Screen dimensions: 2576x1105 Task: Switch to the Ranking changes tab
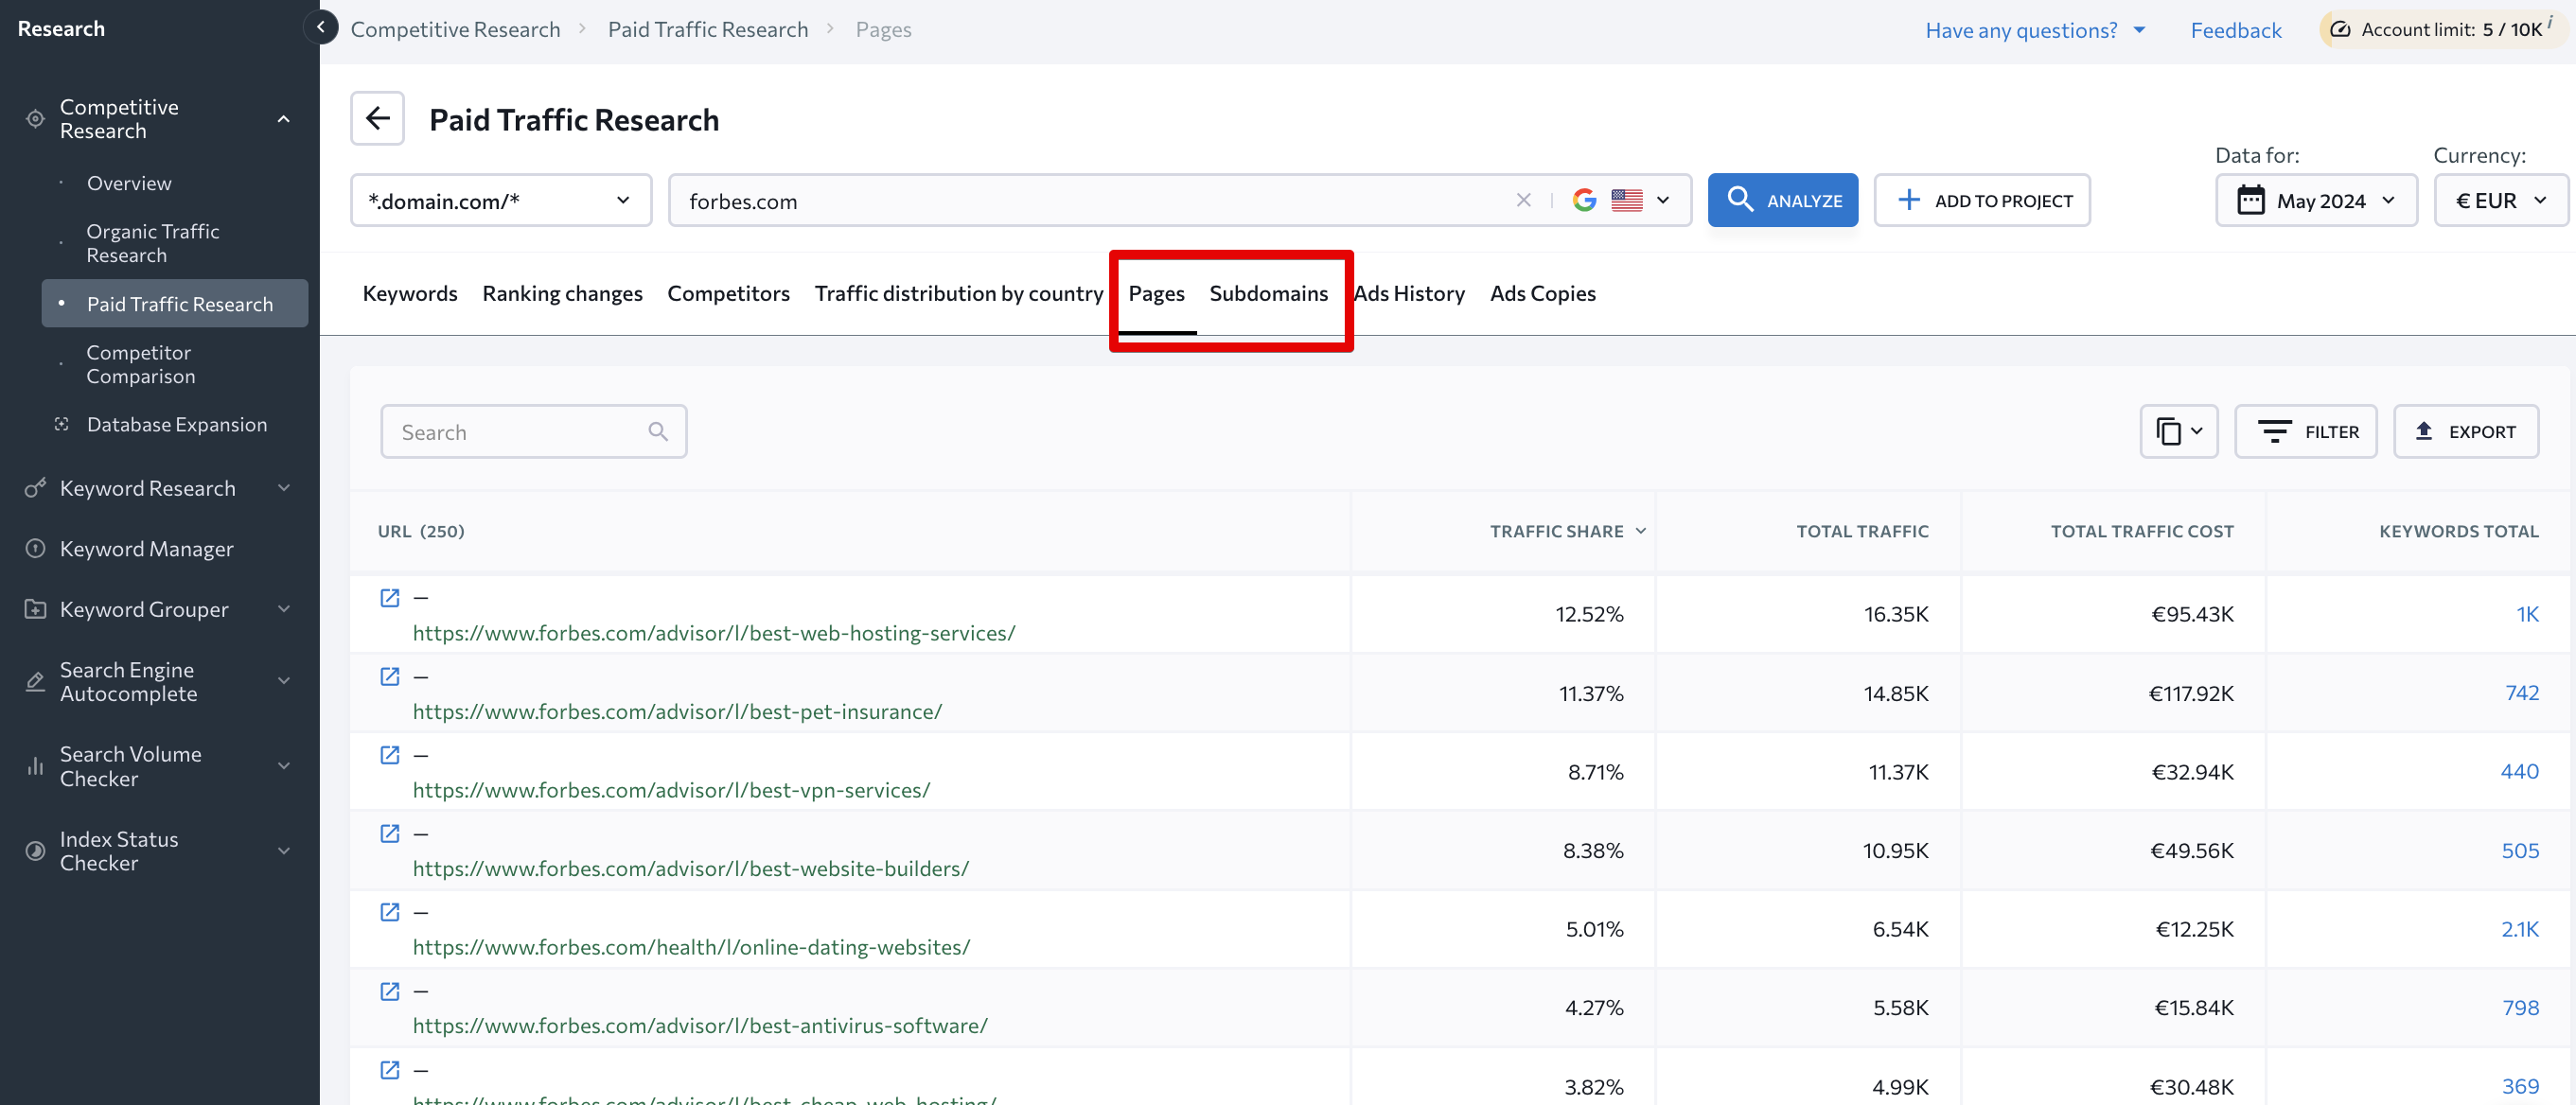click(x=562, y=293)
